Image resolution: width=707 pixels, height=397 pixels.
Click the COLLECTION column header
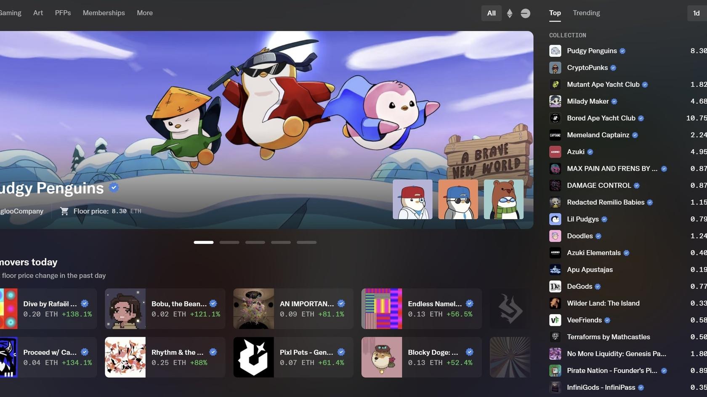tap(567, 35)
